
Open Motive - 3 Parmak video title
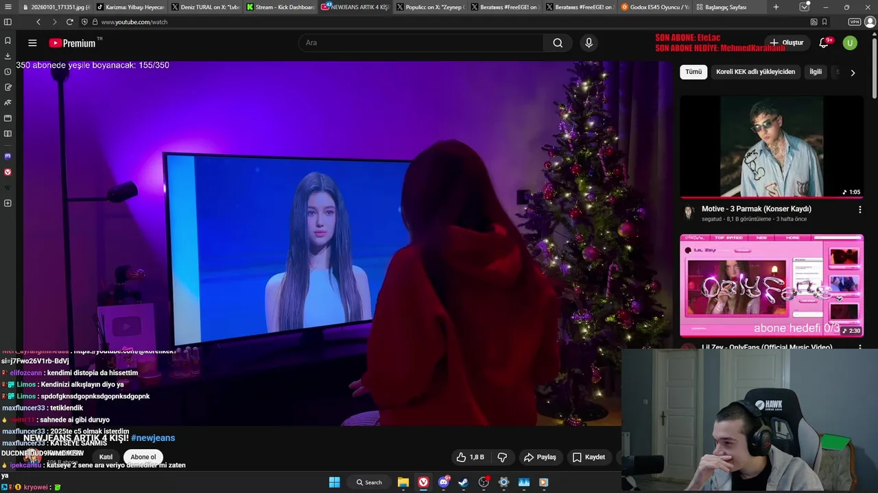[757, 209]
